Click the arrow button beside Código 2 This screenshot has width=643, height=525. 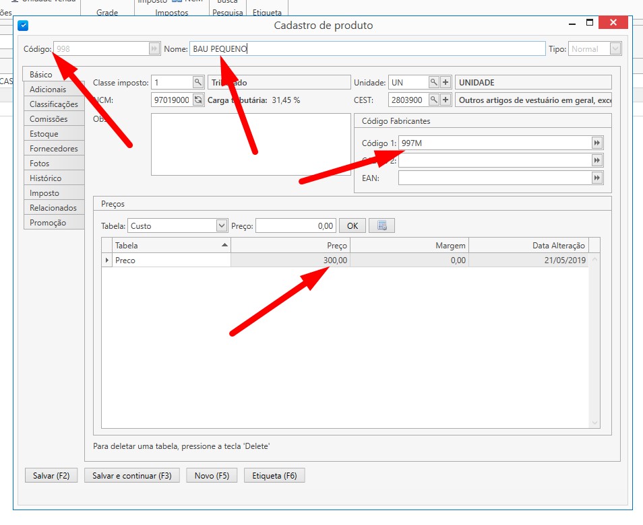(x=597, y=160)
